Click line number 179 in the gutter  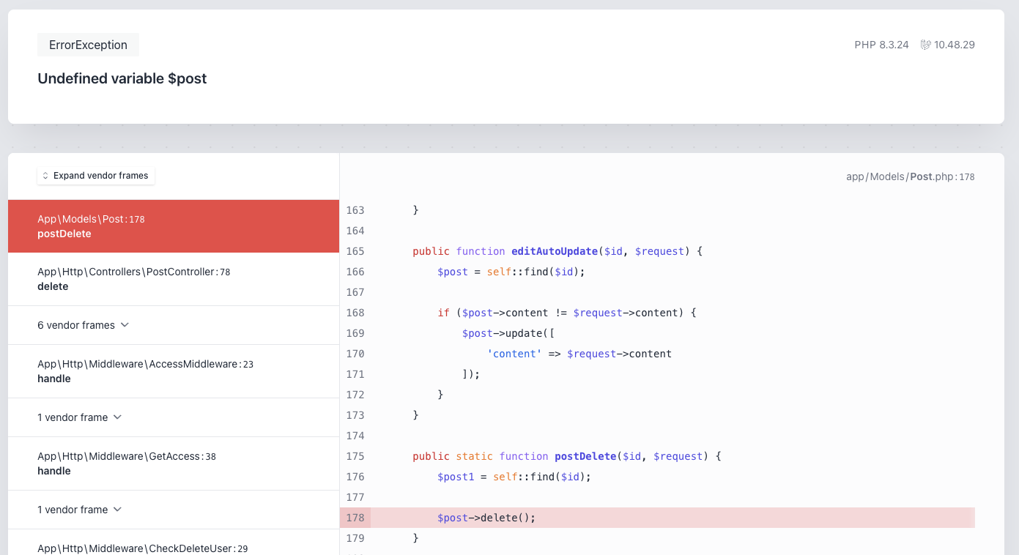click(x=355, y=538)
